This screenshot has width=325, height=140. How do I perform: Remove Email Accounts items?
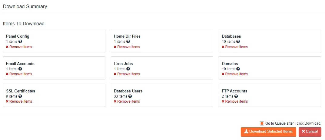point(19,74)
